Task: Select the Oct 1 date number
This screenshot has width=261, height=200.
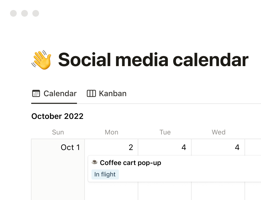Action: [70, 147]
